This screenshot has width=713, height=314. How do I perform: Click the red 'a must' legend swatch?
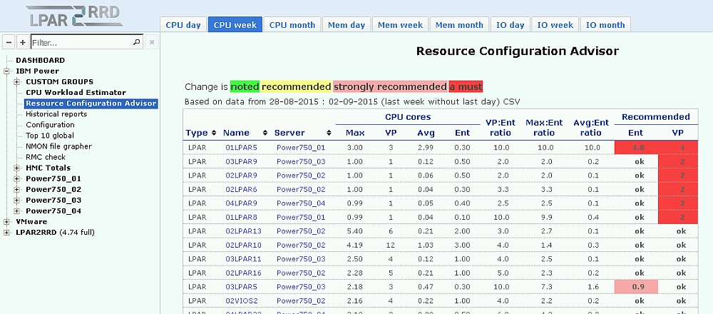(x=466, y=86)
